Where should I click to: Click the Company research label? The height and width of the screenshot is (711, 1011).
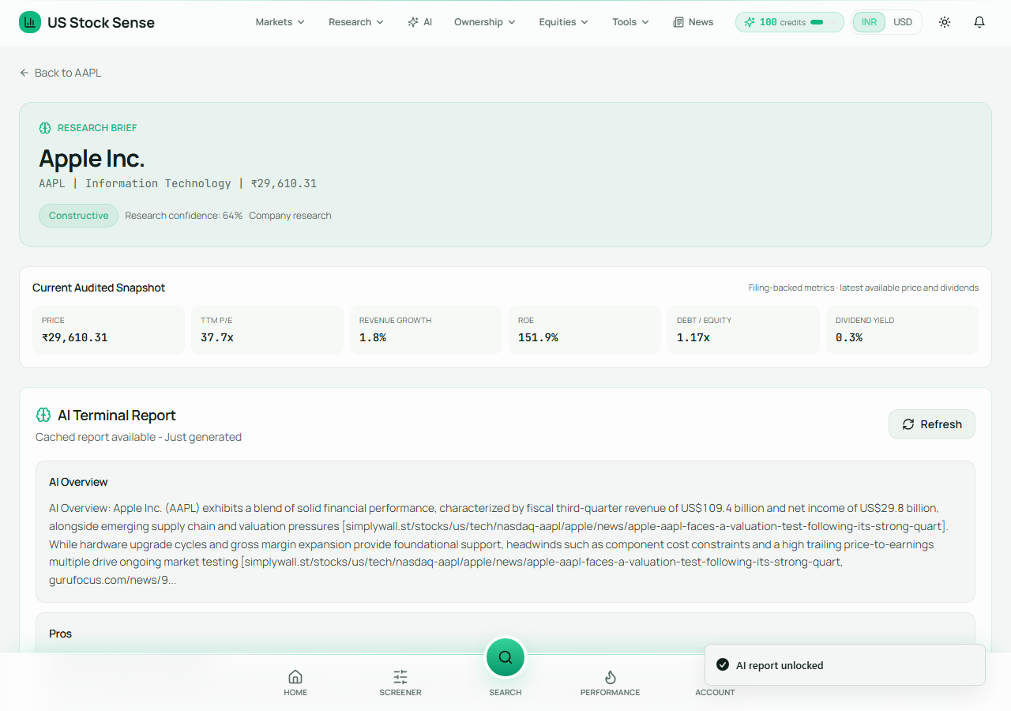click(x=290, y=216)
